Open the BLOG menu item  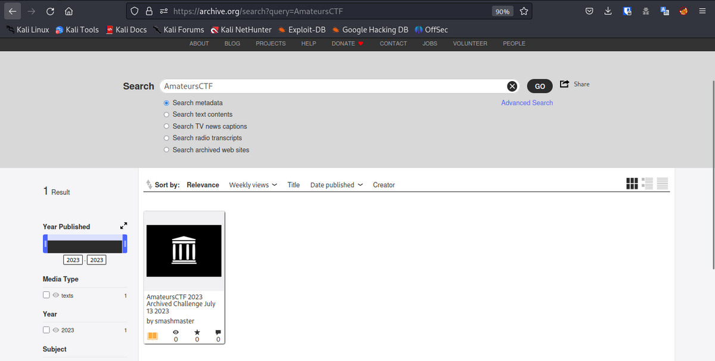pos(232,43)
